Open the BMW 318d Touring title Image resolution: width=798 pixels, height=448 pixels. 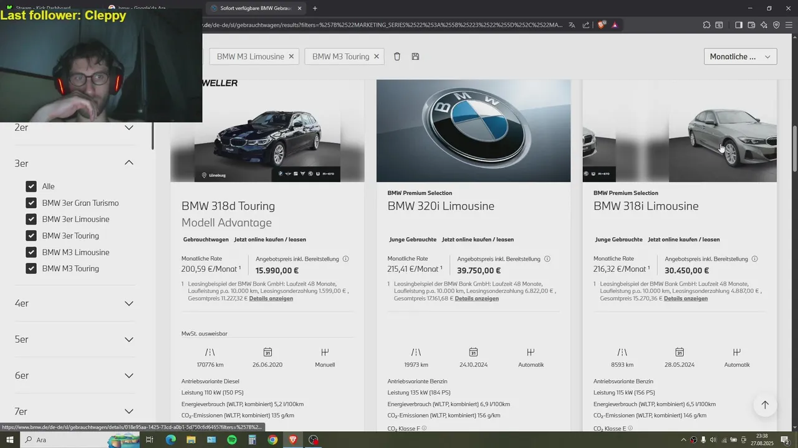tap(228, 206)
